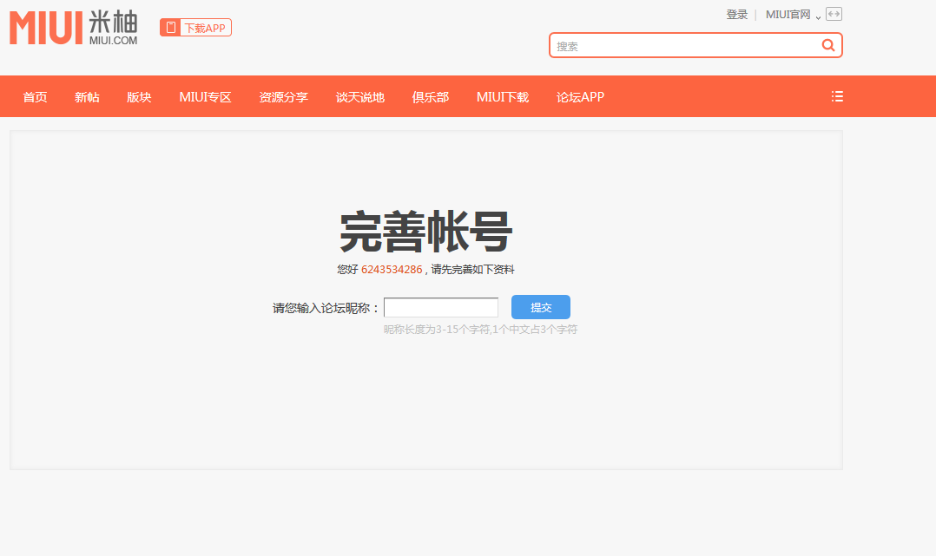
Task: Select 版块 in the navigation bar
Action: pos(139,97)
